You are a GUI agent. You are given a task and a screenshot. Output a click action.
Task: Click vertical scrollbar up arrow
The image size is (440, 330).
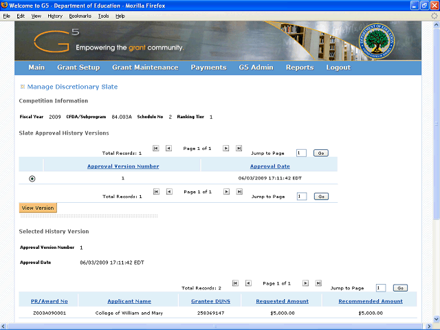[x=437, y=25]
